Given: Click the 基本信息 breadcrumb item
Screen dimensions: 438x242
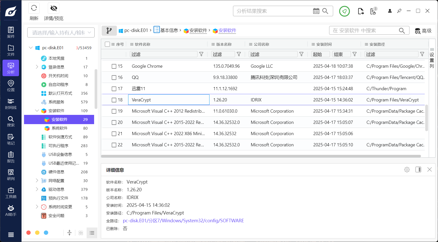Looking at the screenshot, I should pos(166,30).
